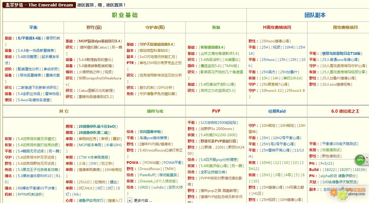Viewport: 369px width, 203px height.
Task: Open the 参战手册 link
Action: 51,69
